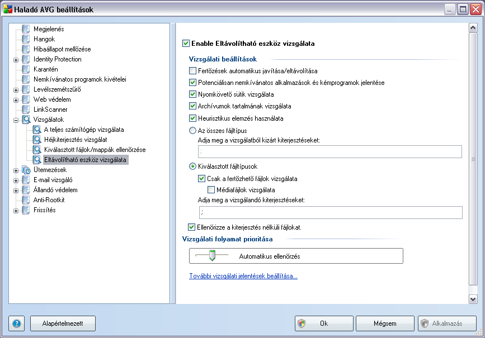Click the Kiválasztott fájlok/mappák ellenőrzése icon
This screenshot has width=485, height=338.
click(x=37, y=150)
